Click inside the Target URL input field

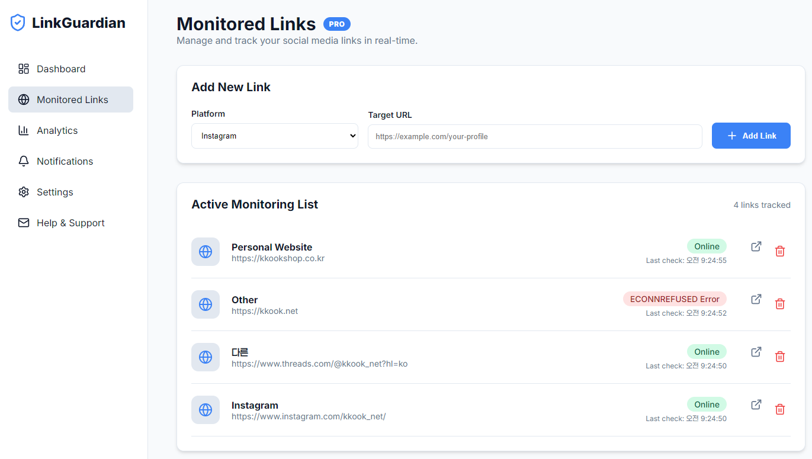(534, 136)
